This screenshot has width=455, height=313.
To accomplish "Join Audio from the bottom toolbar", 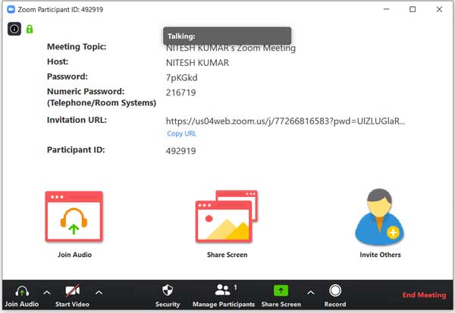I will [22, 296].
